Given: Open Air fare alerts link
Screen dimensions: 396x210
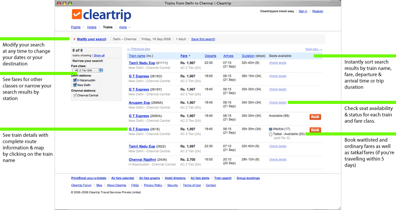Looking at the screenshot, I should 200,178.
